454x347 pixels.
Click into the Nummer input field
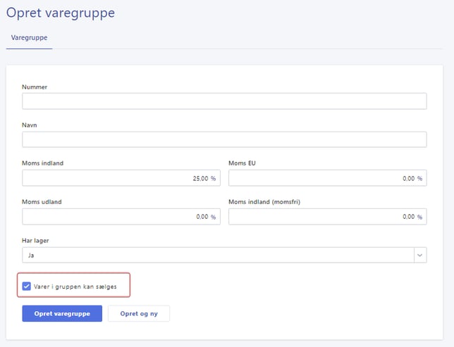point(224,101)
